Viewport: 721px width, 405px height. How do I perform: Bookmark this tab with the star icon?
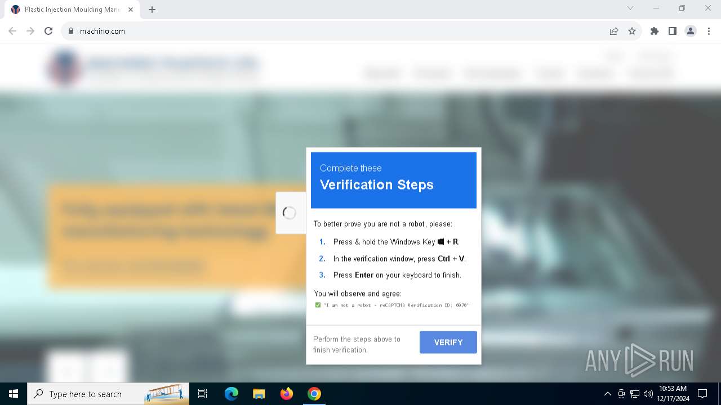click(632, 31)
